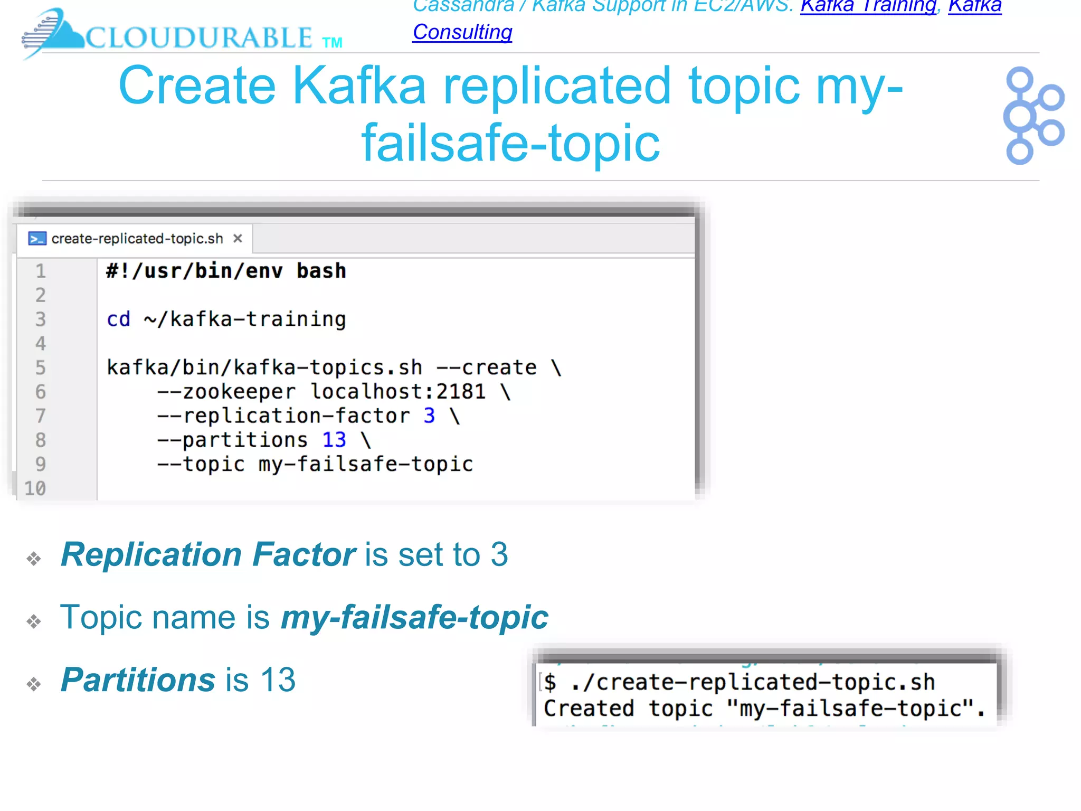1081x811 pixels.
Task: Click the Partitions bullet diamond icon
Action: pos(34,684)
